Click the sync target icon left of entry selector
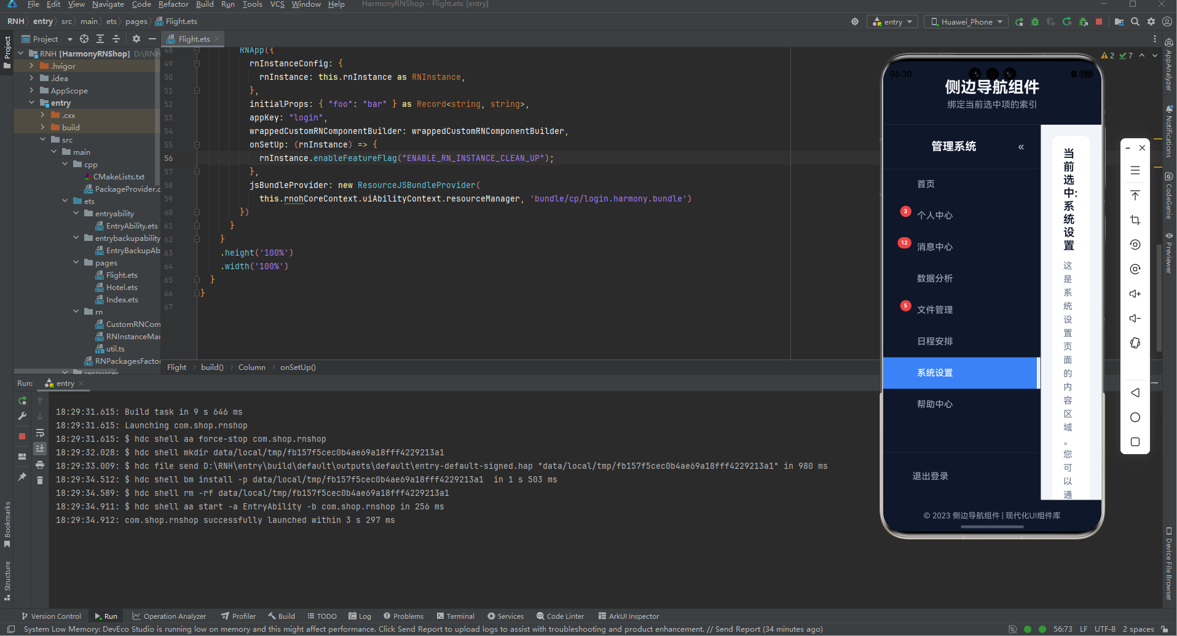 [x=855, y=22]
